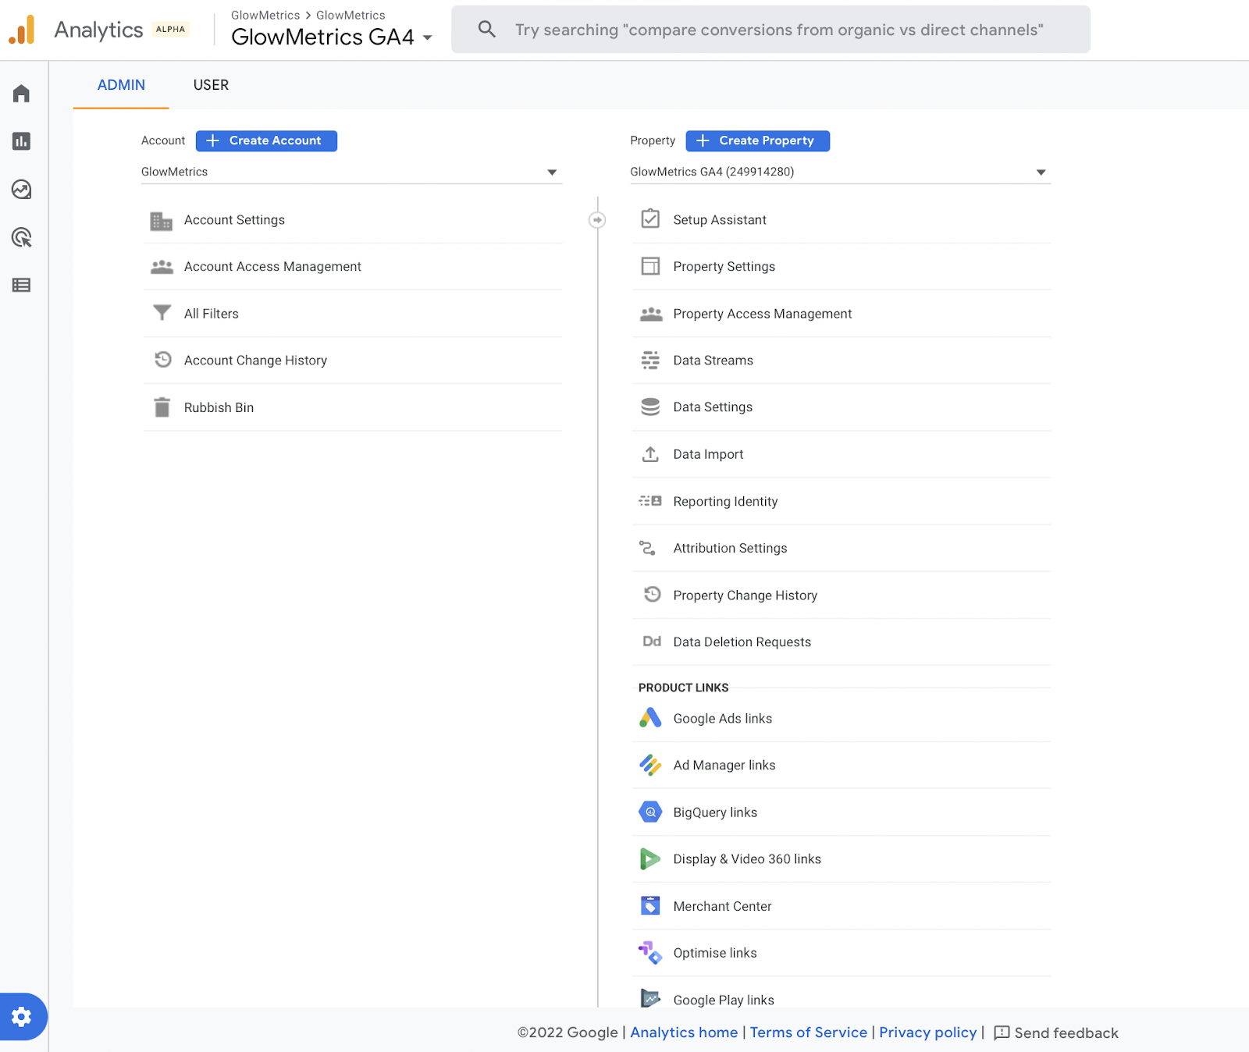Open Configure icon in left sidebar
This screenshot has width=1249, height=1052.
(21, 285)
